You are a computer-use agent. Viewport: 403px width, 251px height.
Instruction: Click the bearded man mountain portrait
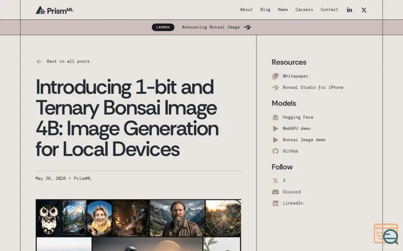pyautogui.click(x=177, y=218)
